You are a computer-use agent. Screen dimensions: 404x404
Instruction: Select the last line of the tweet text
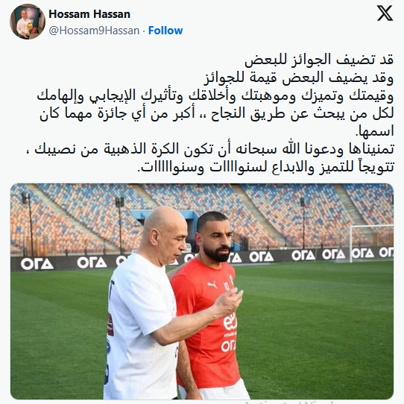tap(265, 167)
